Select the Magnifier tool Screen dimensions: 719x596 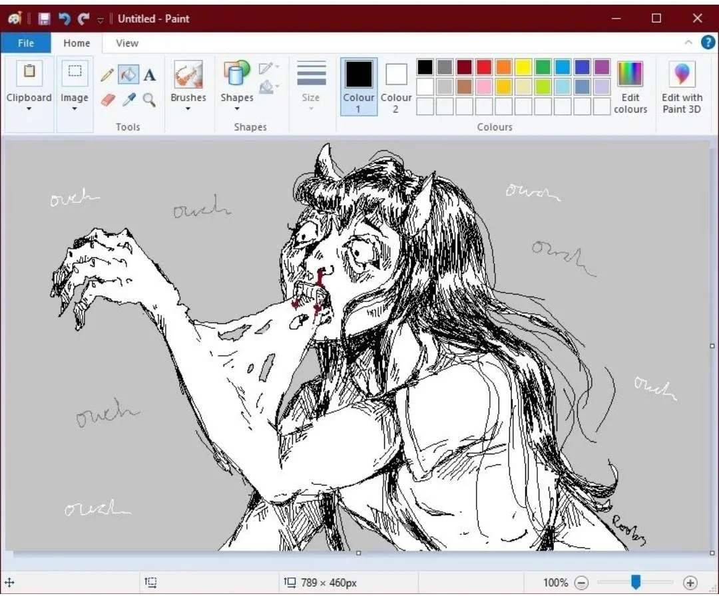[x=149, y=99]
